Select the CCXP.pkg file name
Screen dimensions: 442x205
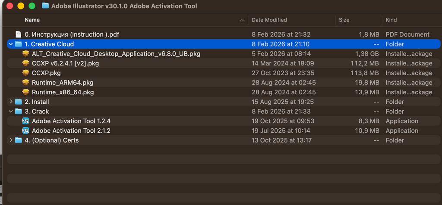click(x=46, y=73)
